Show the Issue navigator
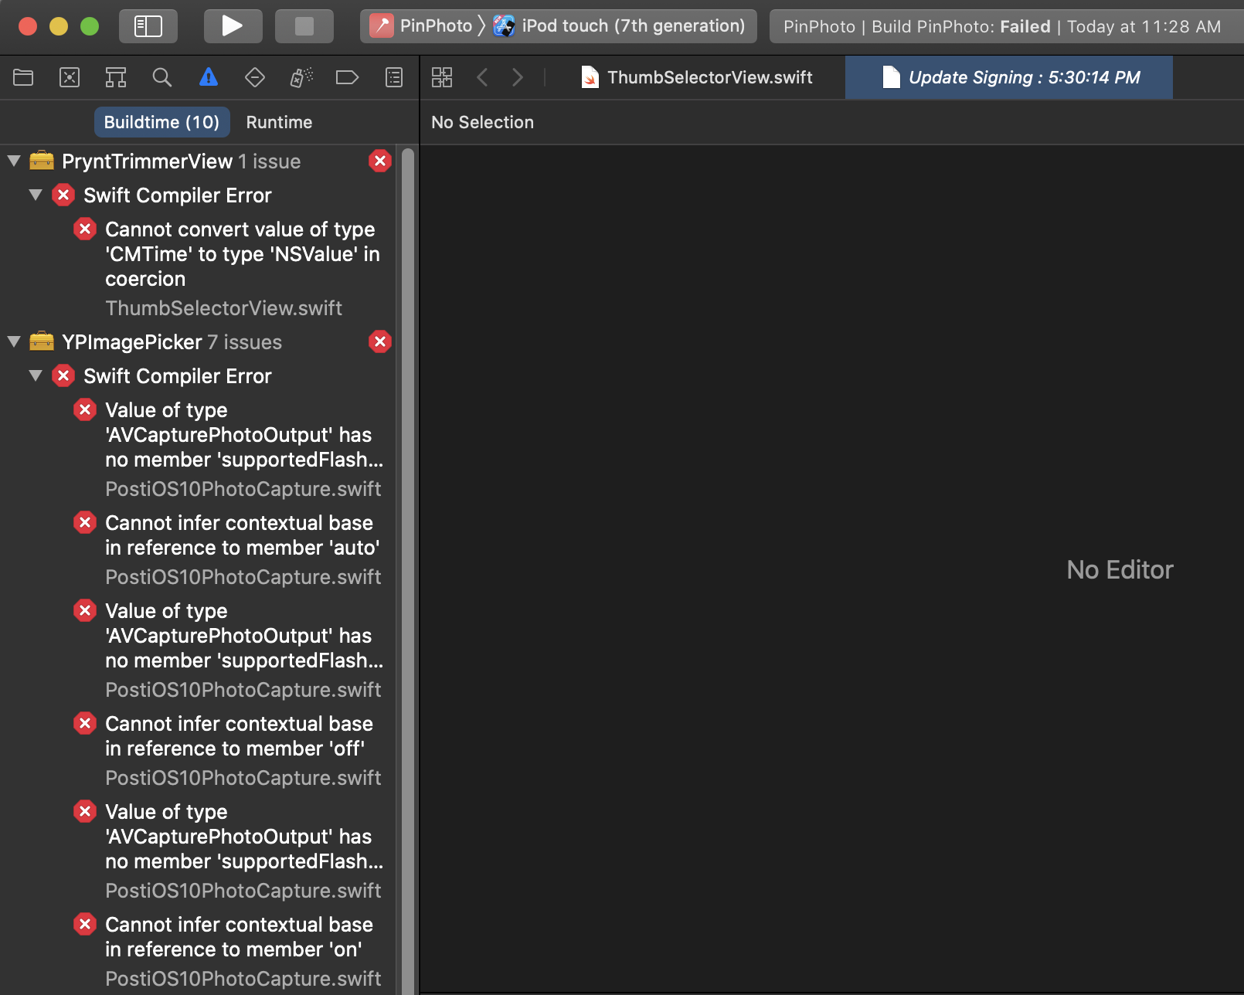This screenshot has height=995, width=1244. (x=209, y=77)
